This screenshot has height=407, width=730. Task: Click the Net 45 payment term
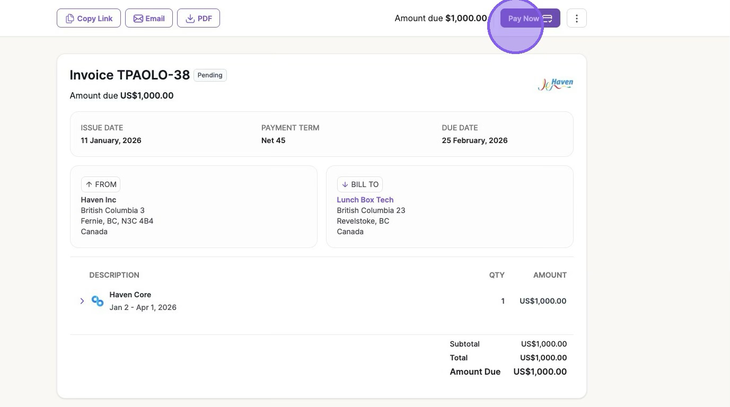coord(273,140)
